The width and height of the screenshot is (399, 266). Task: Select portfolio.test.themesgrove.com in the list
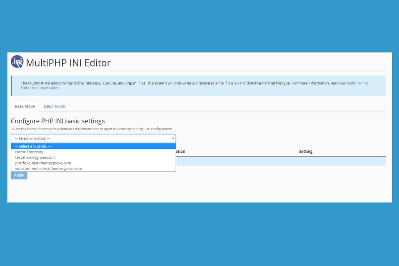tap(43, 163)
